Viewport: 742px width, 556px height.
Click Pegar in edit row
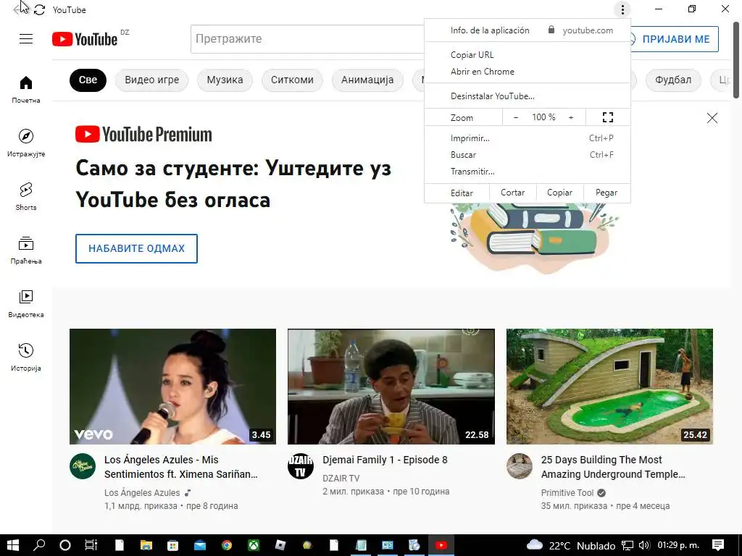606,193
